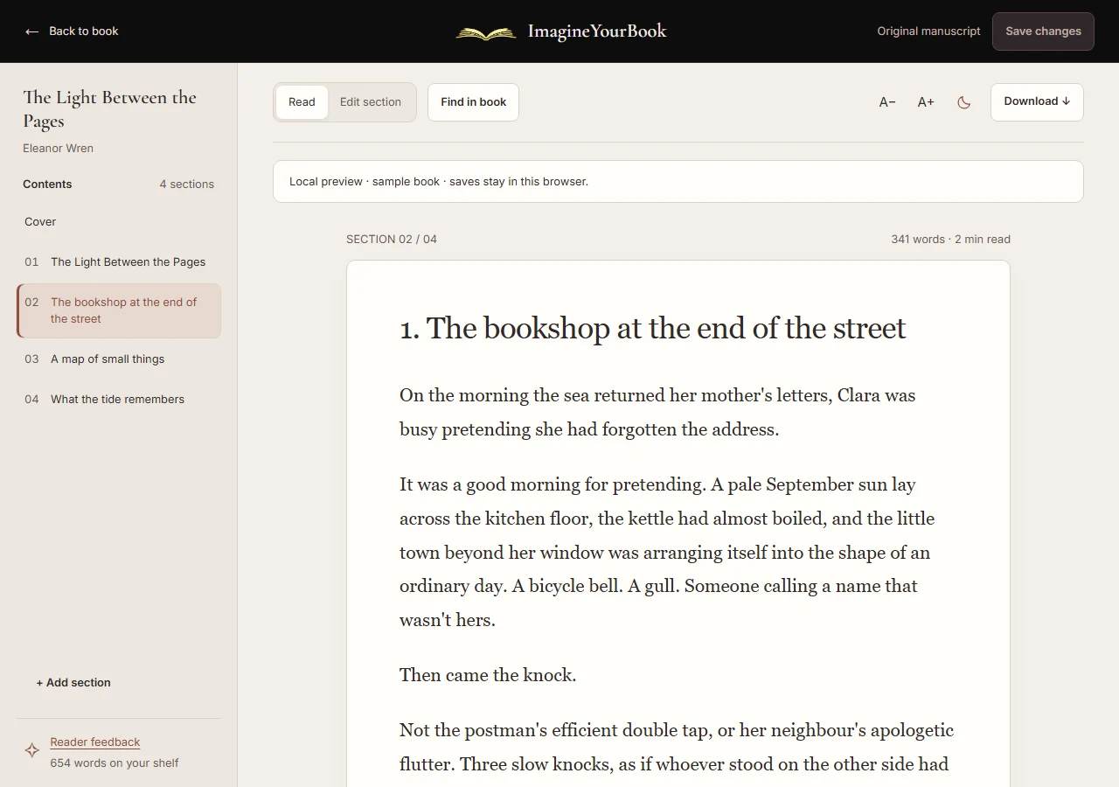The image size is (1119, 787).
Task: Switch to Edit section mode
Action: 371,102
